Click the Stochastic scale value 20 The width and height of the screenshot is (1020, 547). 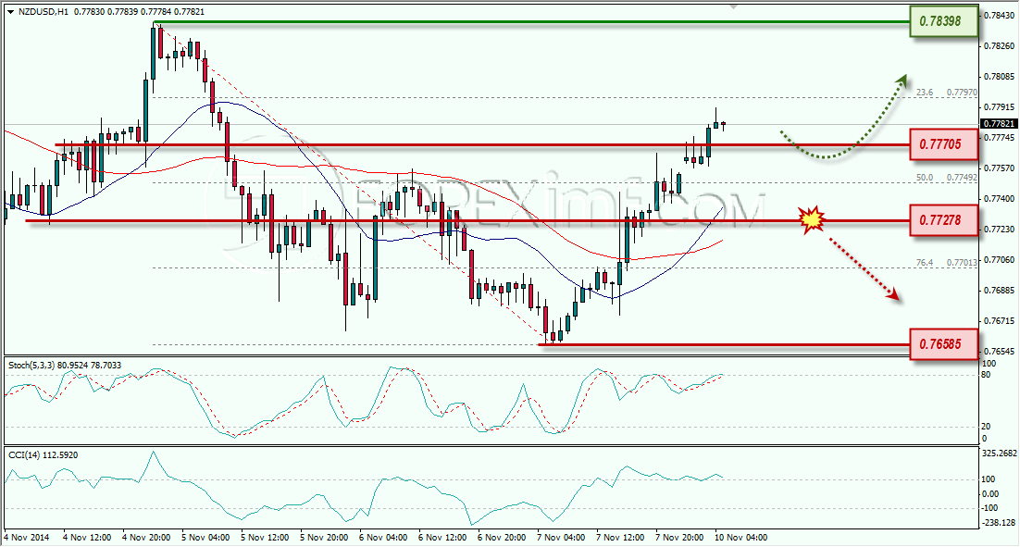tap(986, 427)
